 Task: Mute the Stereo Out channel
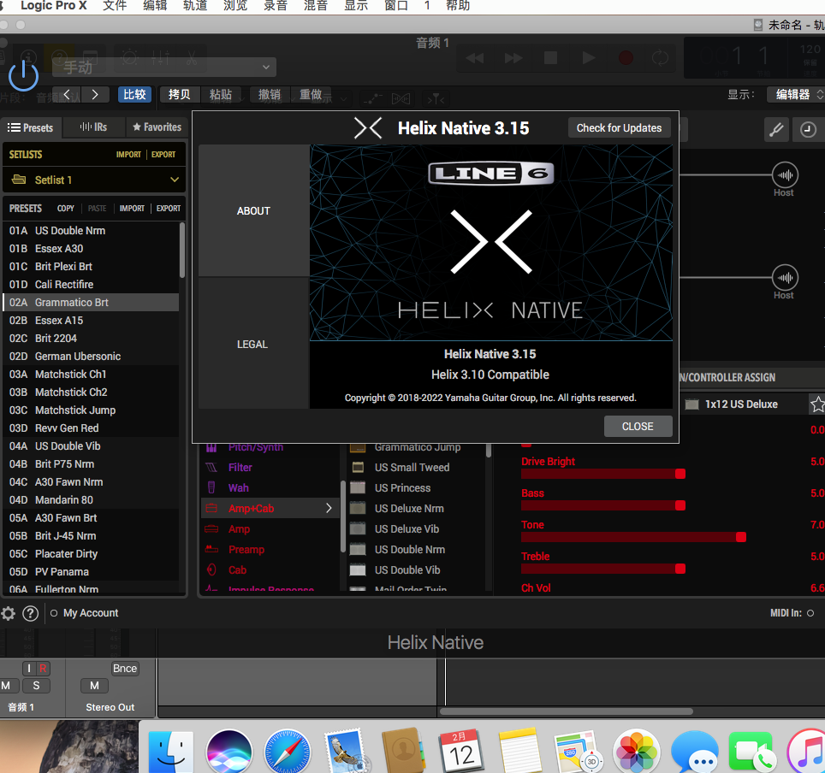click(94, 686)
